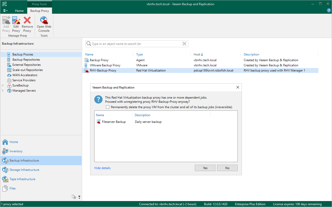Select the WAN Accelerators tree item
The image size is (332, 207).
tap(25, 75)
